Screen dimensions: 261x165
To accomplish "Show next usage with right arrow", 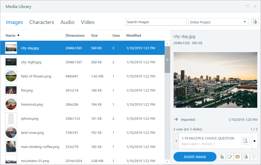I will pyautogui.click(x=254, y=141).
